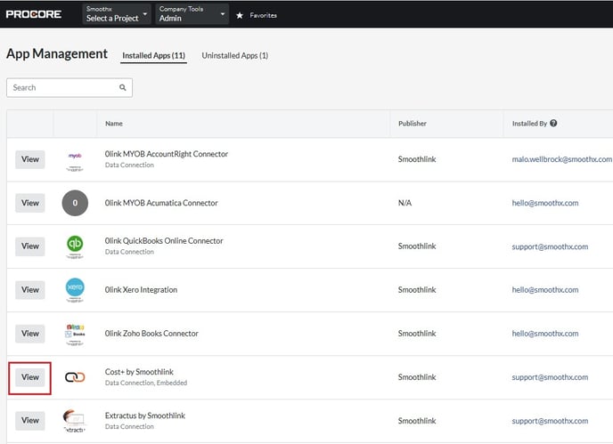This screenshot has width=613, height=444.
Task: Click the malo.wellbrock@smoothx.com email link
Action: [x=562, y=159]
